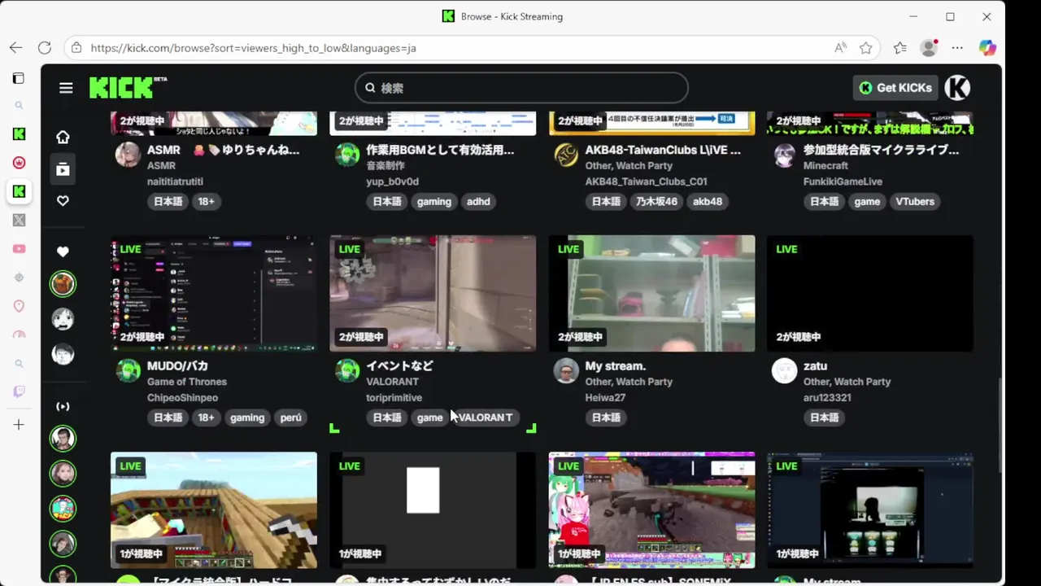Add page to favorites with star icon
This screenshot has height=586, width=1041.
866,48
